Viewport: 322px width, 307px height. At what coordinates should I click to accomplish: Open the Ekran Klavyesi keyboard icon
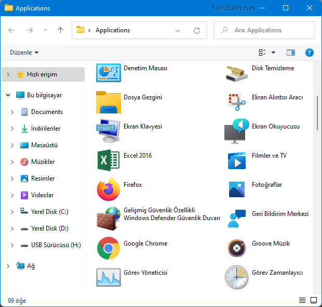point(108,131)
